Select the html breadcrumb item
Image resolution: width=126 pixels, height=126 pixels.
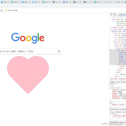pos(114,79)
